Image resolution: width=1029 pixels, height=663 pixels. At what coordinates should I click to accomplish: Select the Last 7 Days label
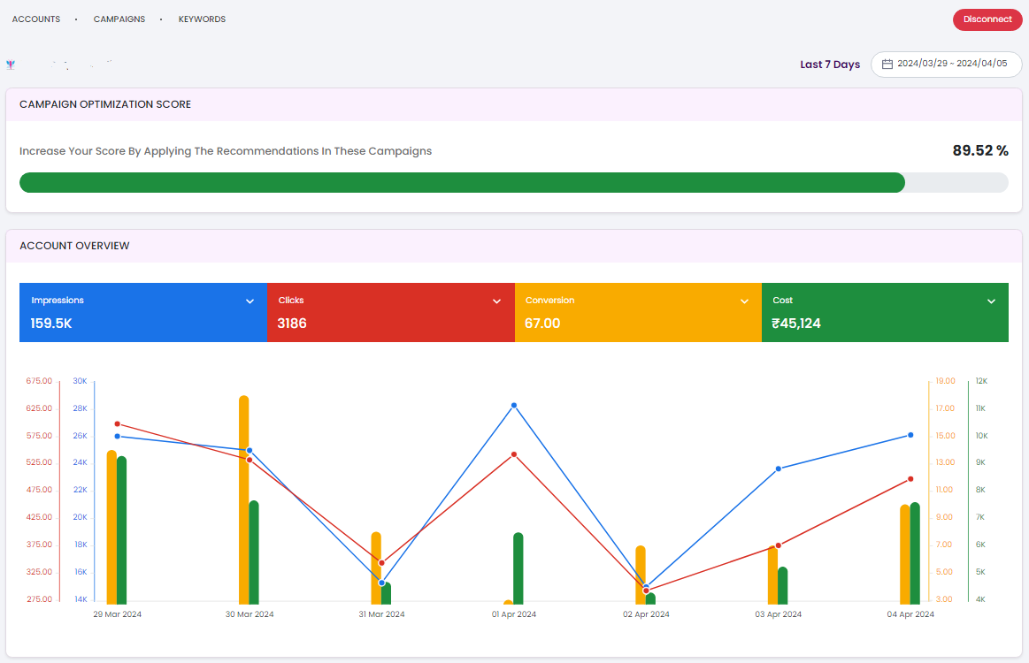[830, 64]
